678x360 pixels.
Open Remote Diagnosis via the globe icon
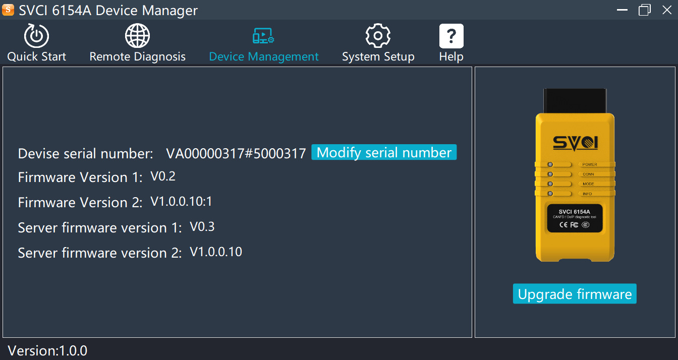coord(137,36)
